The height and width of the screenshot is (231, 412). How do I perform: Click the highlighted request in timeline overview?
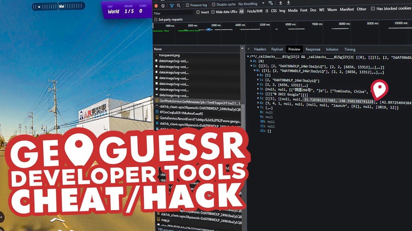pos(209,30)
